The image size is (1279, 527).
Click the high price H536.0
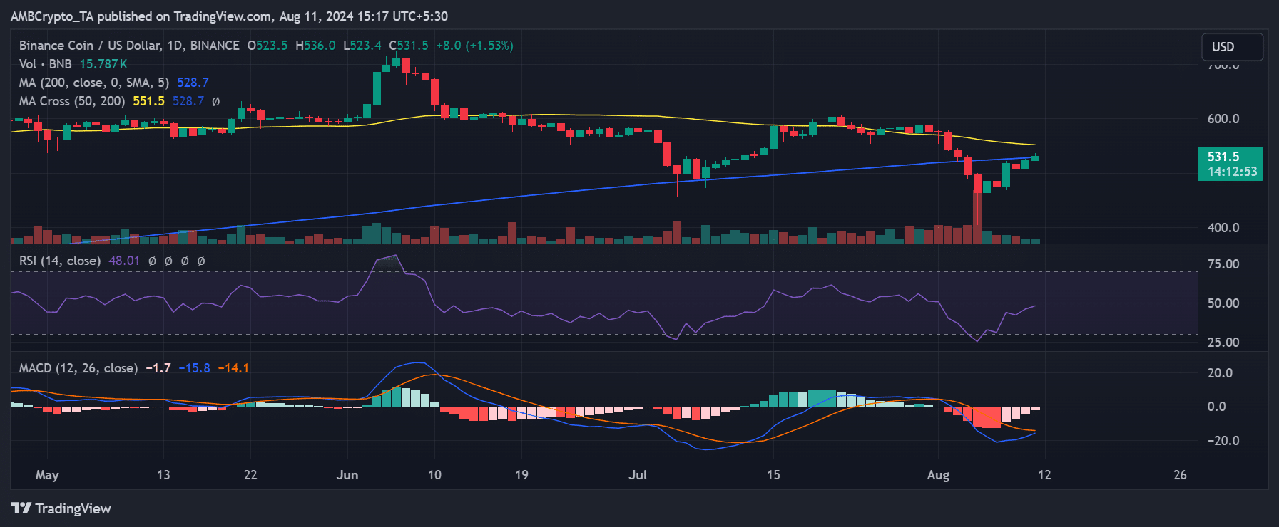click(315, 46)
